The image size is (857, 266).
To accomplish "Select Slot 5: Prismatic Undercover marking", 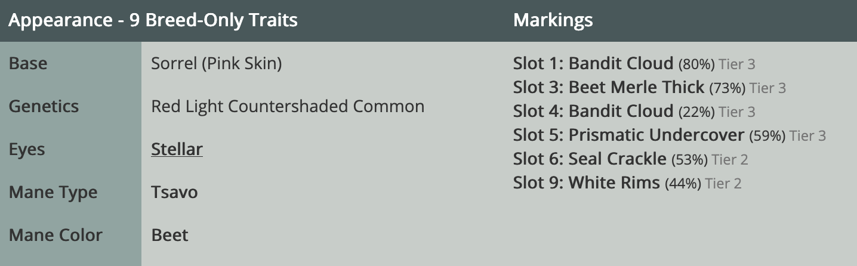I will pyautogui.click(x=669, y=135).
